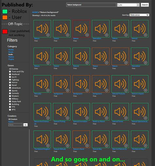Image resolution: width=155 pixels, height=166 pixels.
Task: Play the Naturalism audio preview
Action: click(x=107, y=35)
